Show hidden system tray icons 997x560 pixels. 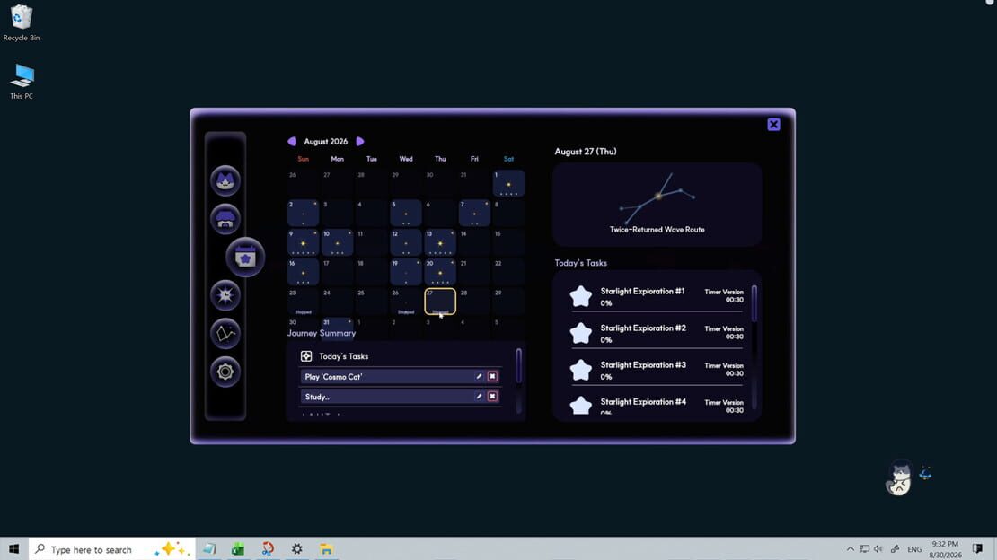point(850,549)
